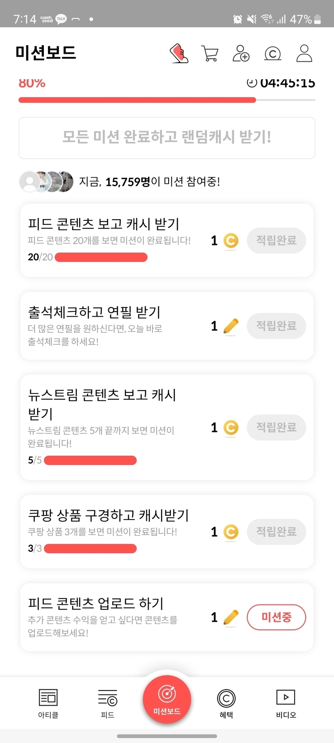Open the 혜택 tab
This screenshot has width=334, height=743.
pos(226,703)
